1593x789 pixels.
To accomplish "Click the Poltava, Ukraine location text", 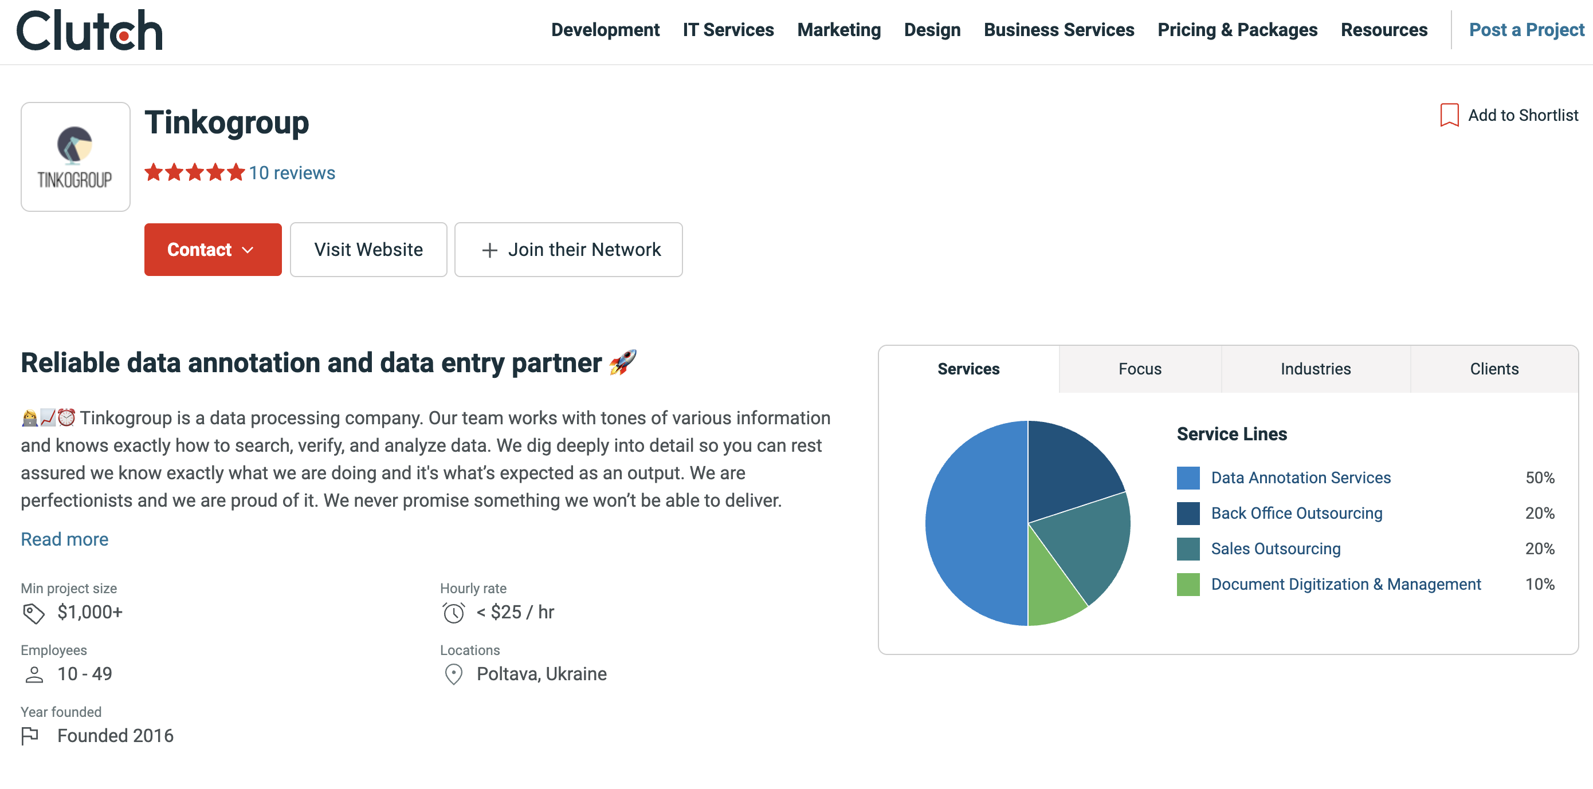I will [542, 674].
